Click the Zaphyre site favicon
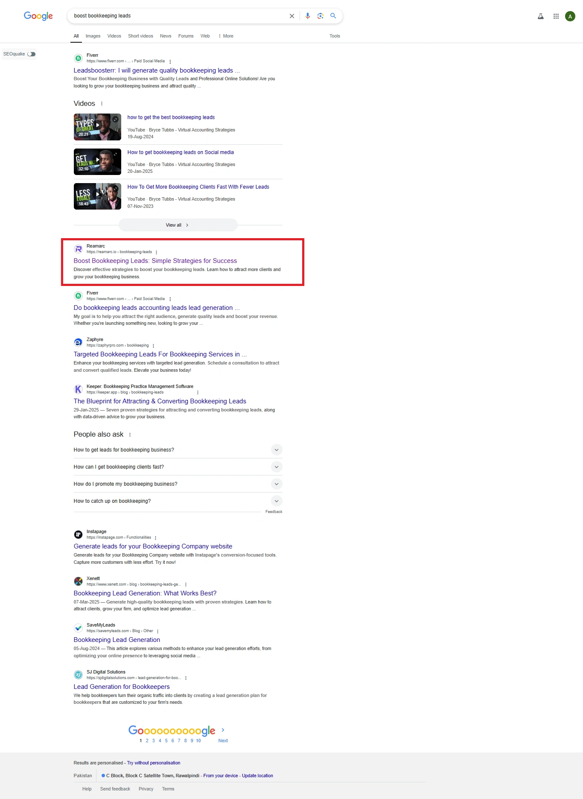Viewport: 583px width, 799px height. click(x=79, y=342)
